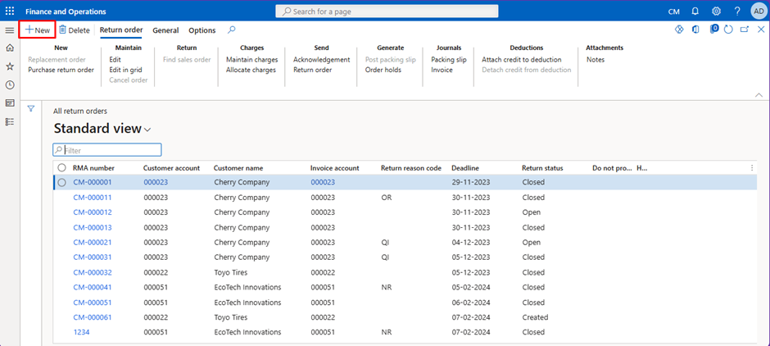This screenshot has height=346, width=770.
Task: Click Edit in Maintain group
Action: click(115, 60)
